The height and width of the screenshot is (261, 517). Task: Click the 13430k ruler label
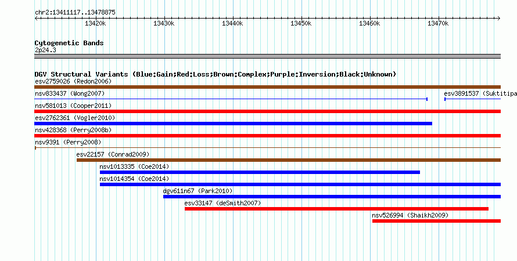click(x=164, y=23)
